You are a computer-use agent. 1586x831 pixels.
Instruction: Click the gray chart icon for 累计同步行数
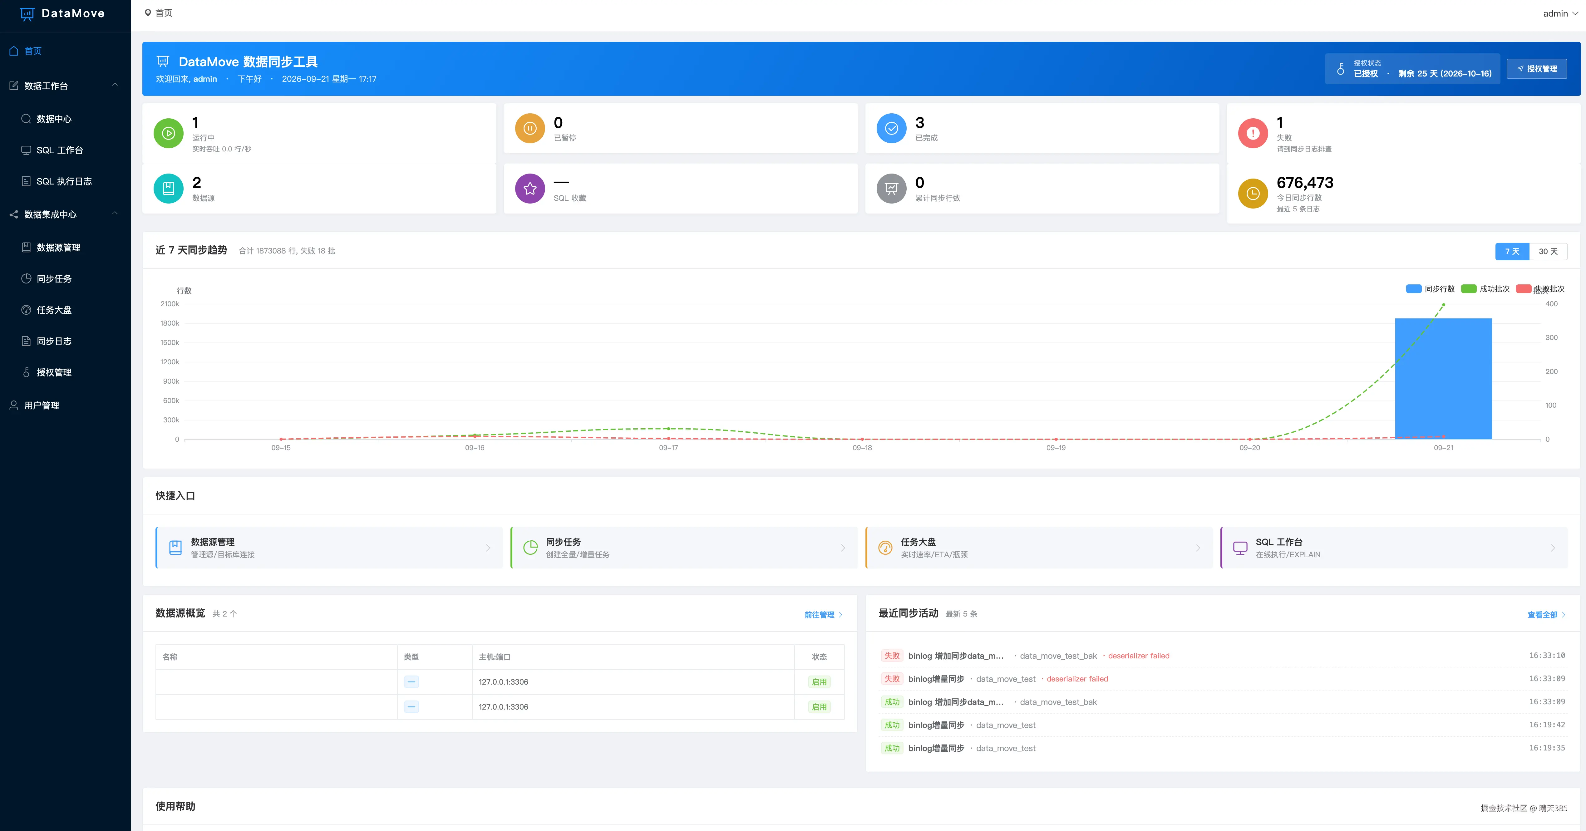pos(891,188)
